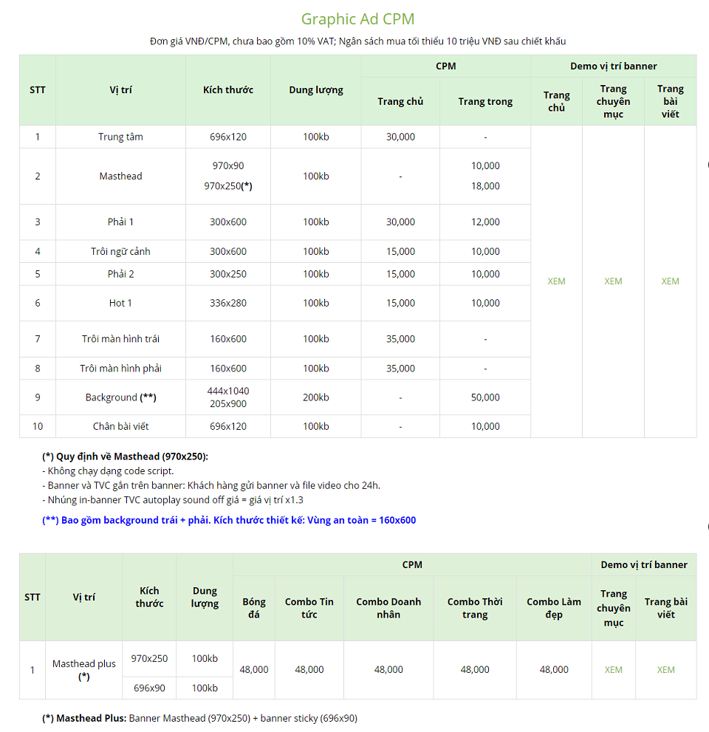
Task: Click the Background (**) position cell
Action: (120, 397)
